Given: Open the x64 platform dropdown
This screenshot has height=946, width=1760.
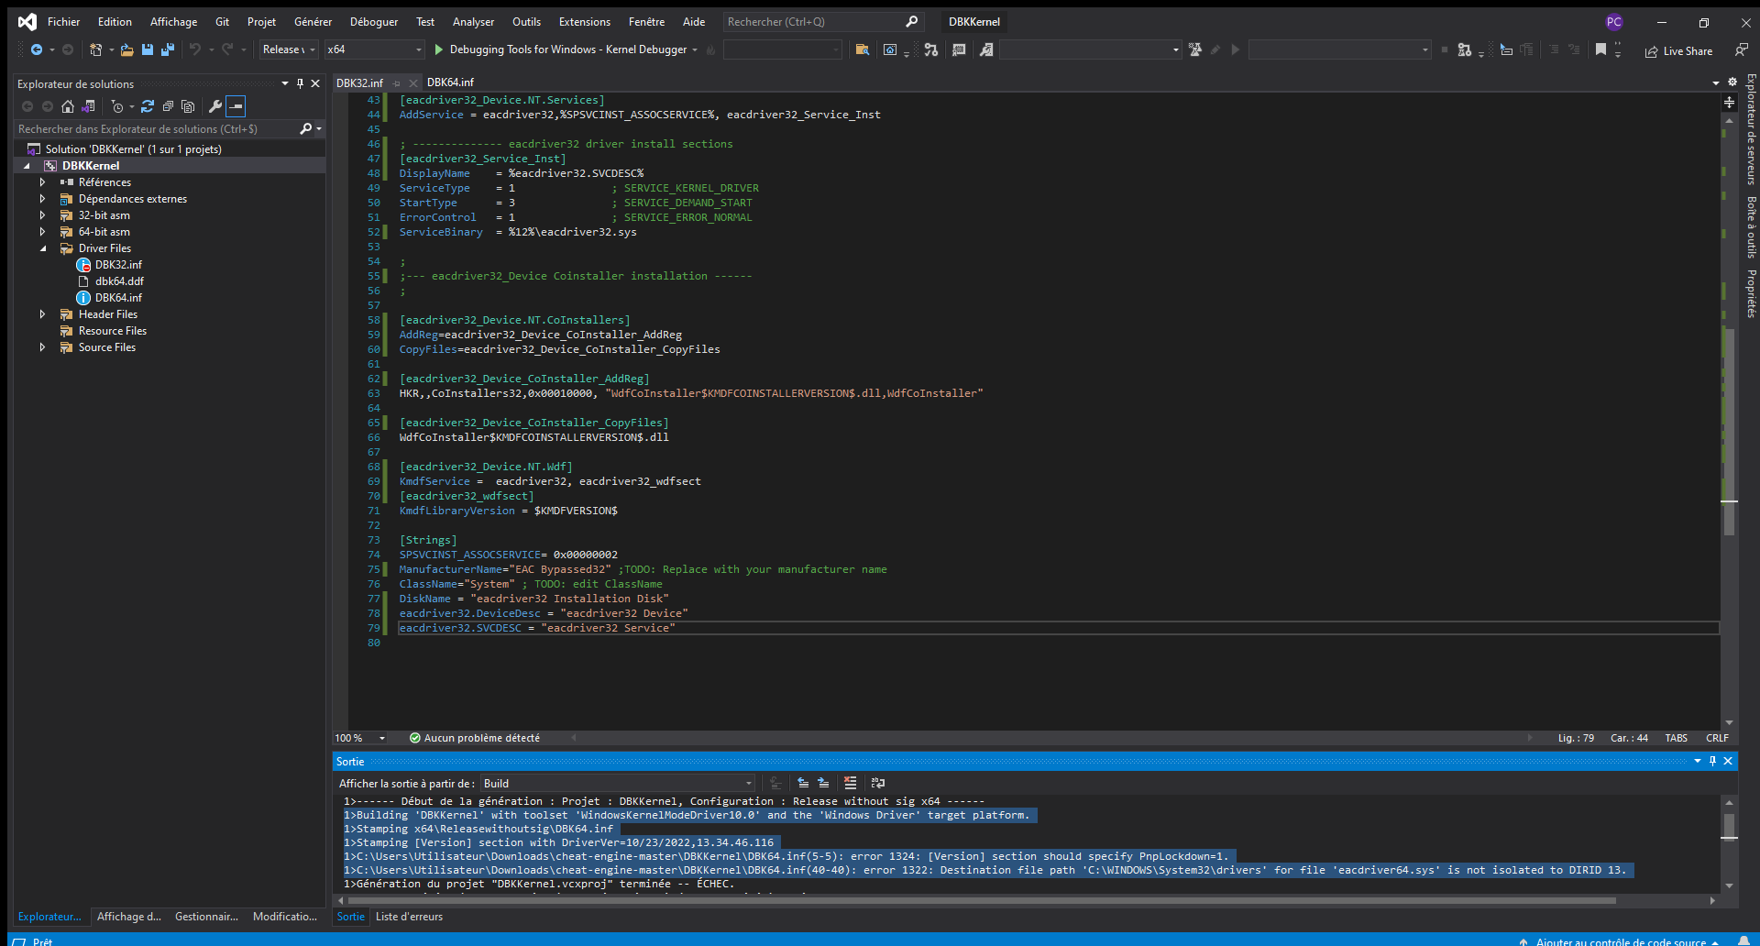Looking at the screenshot, I should point(375,49).
